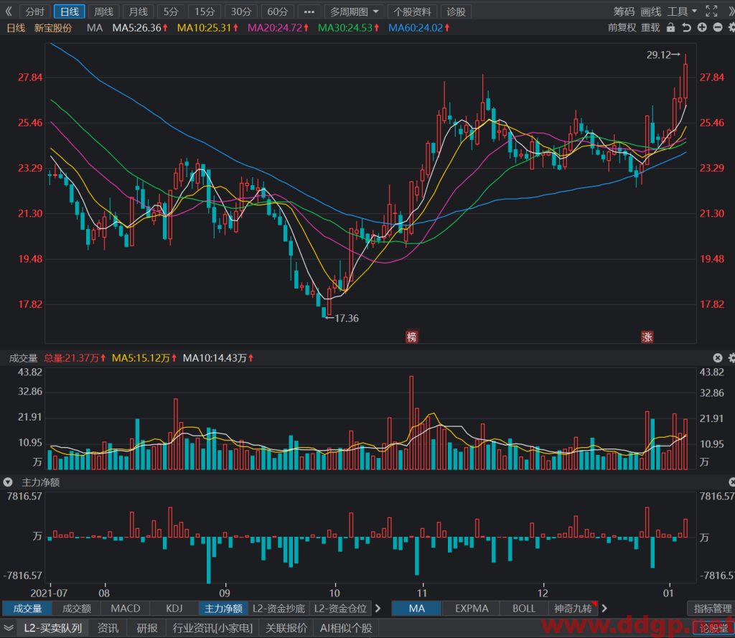Click the 新宝股份 stock name
Screen dimensions: 735x638
click(53, 28)
